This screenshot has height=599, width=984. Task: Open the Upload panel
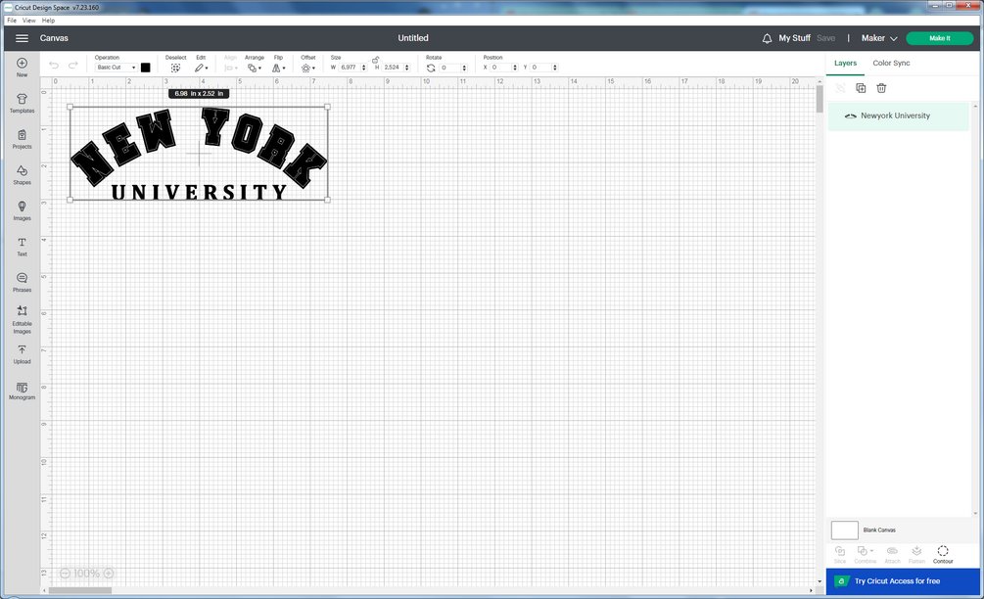click(22, 353)
